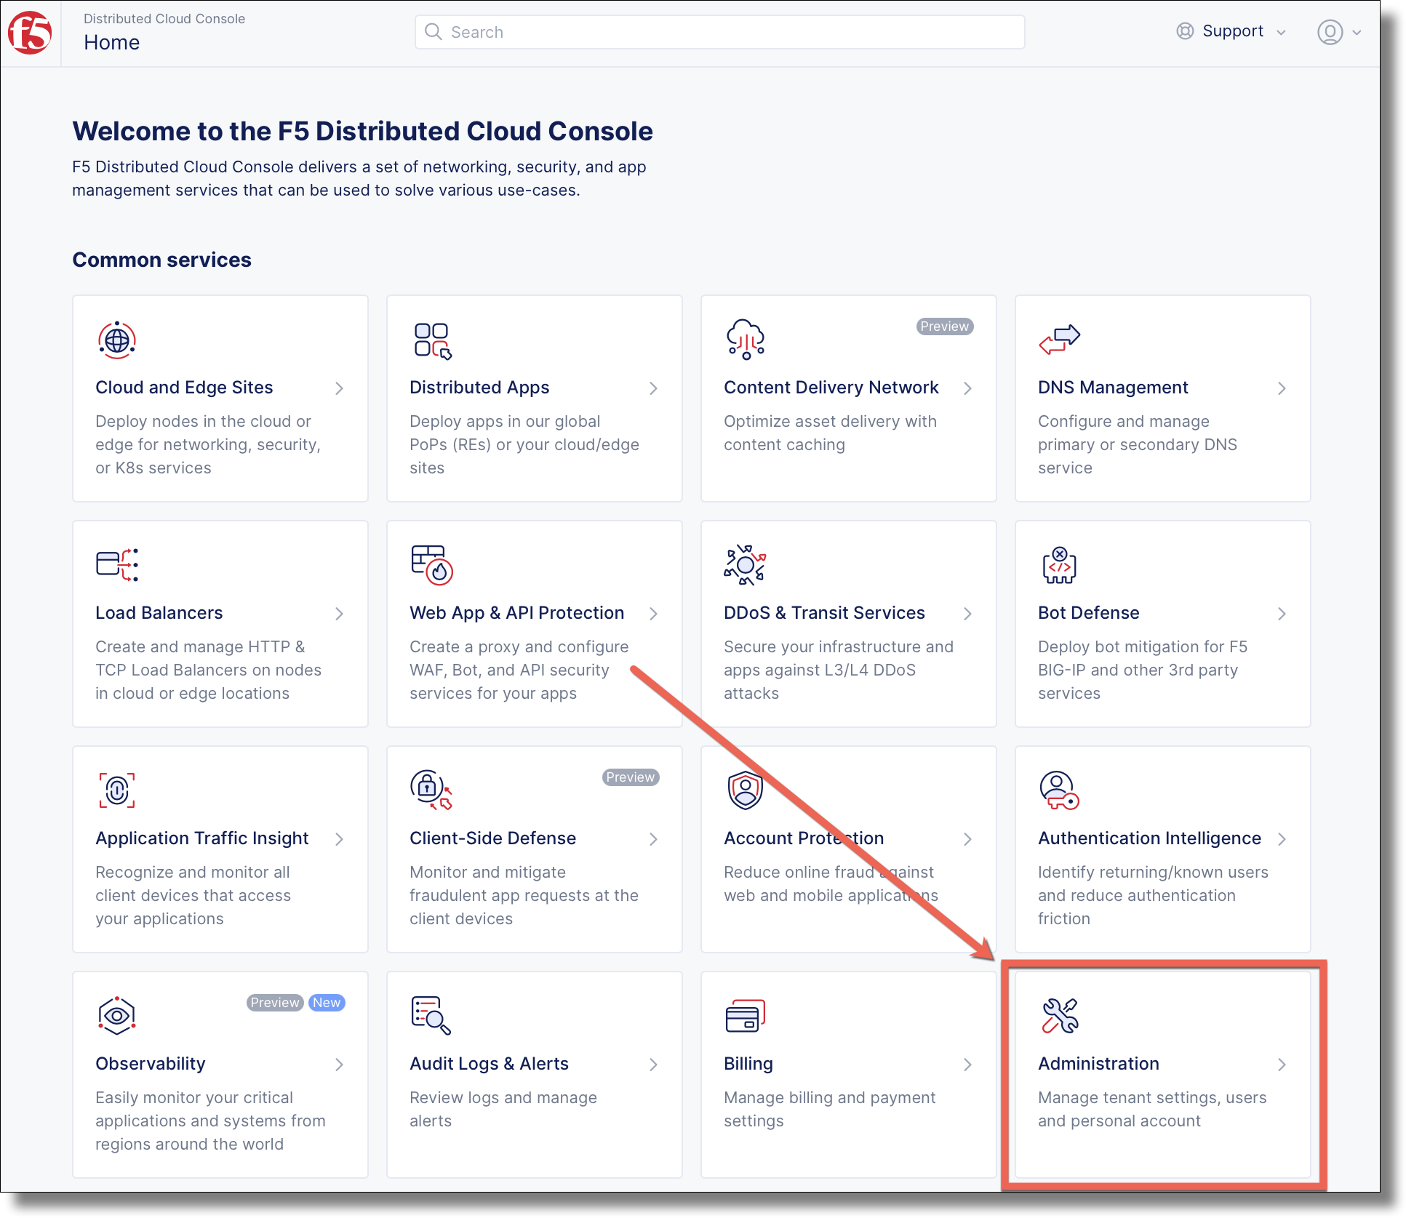Click the chevron next to Web App & API Protection
The image size is (1406, 1218).
[654, 614]
